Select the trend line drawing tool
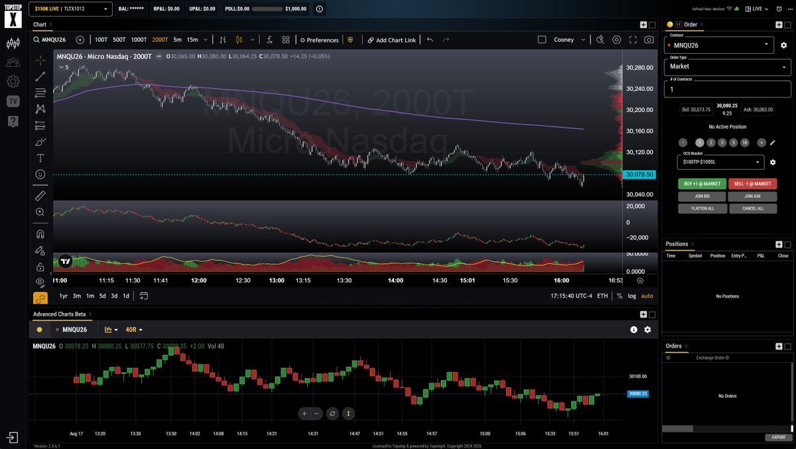The width and height of the screenshot is (796, 449). (40, 76)
